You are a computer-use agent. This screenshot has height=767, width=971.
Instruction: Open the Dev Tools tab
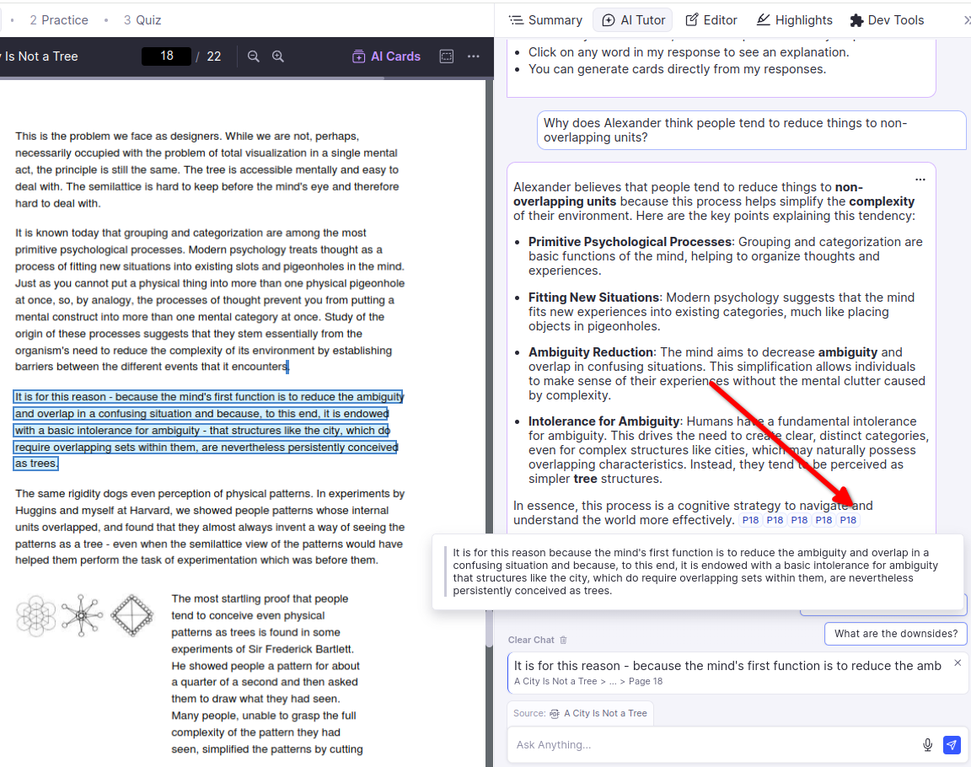tap(887, 20)
